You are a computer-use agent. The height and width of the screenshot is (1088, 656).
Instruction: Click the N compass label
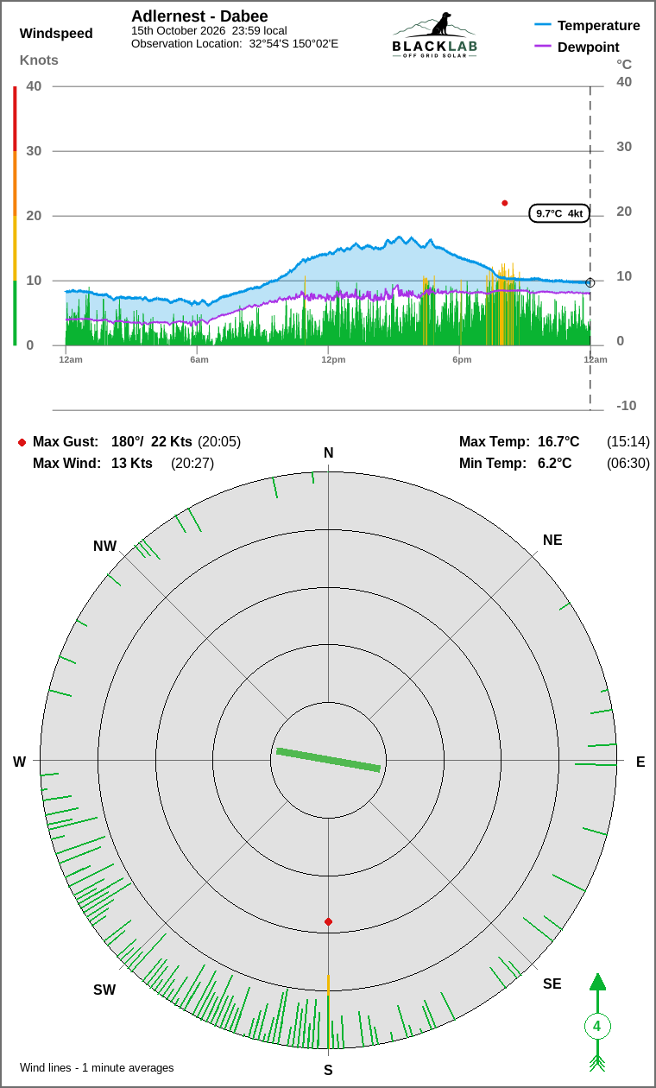(x=328, y=453)
